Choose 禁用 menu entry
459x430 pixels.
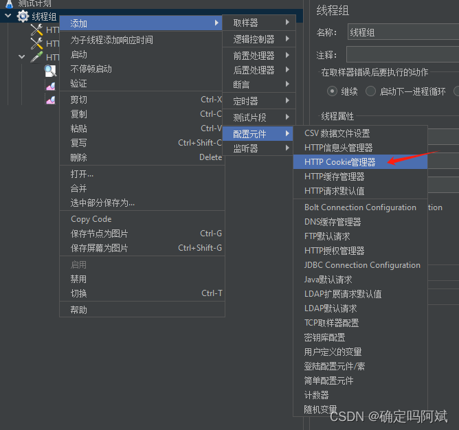click(142, 279)
